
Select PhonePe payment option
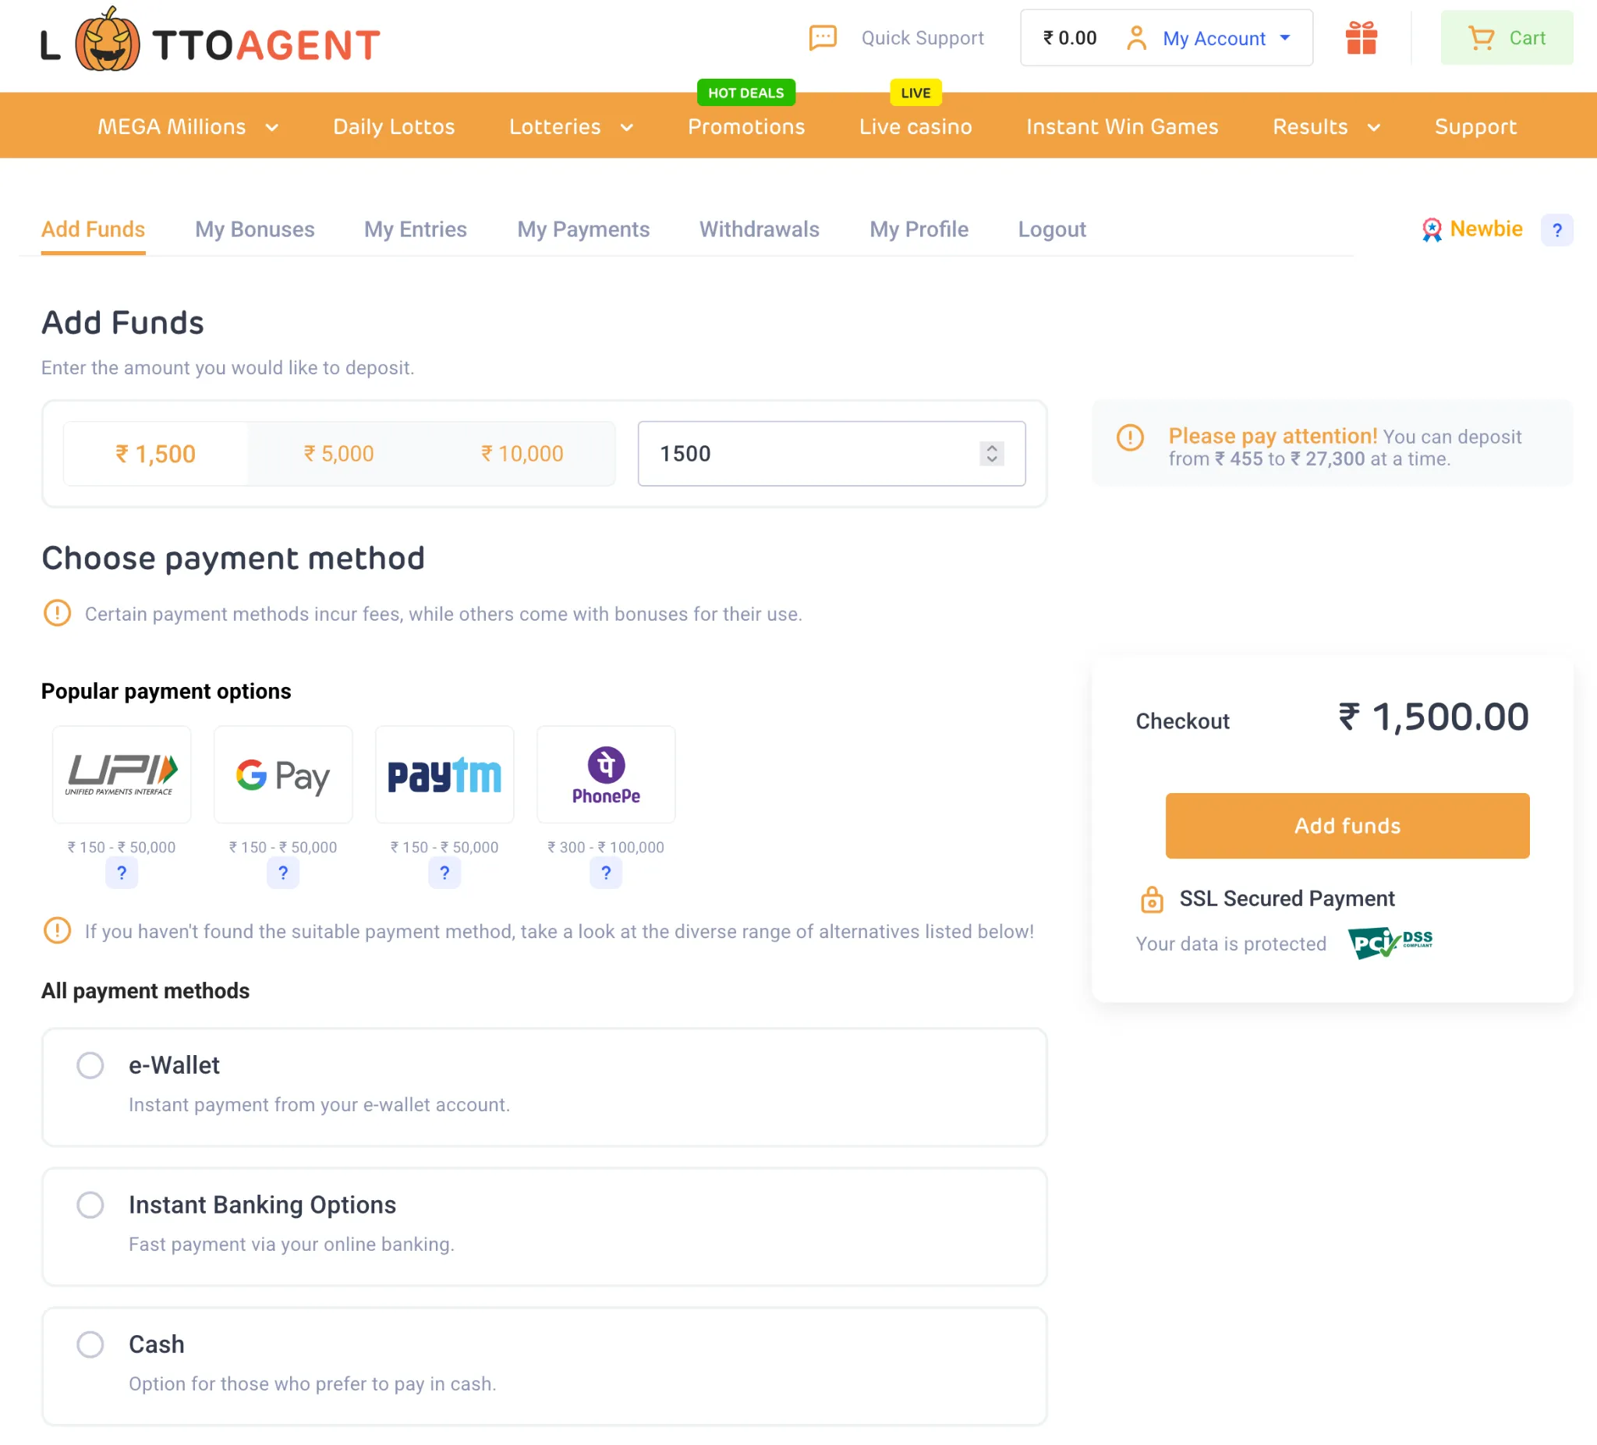(x=606, y=774)
